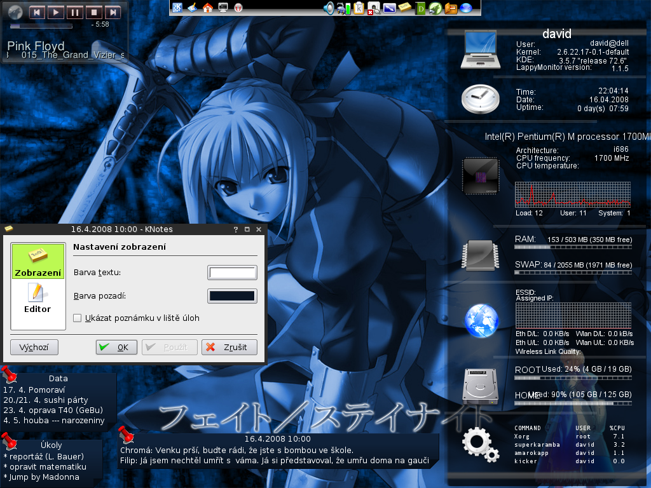The image size is (651, 488).
Task: Click the RAM usage bar
Action: [573, 247]
